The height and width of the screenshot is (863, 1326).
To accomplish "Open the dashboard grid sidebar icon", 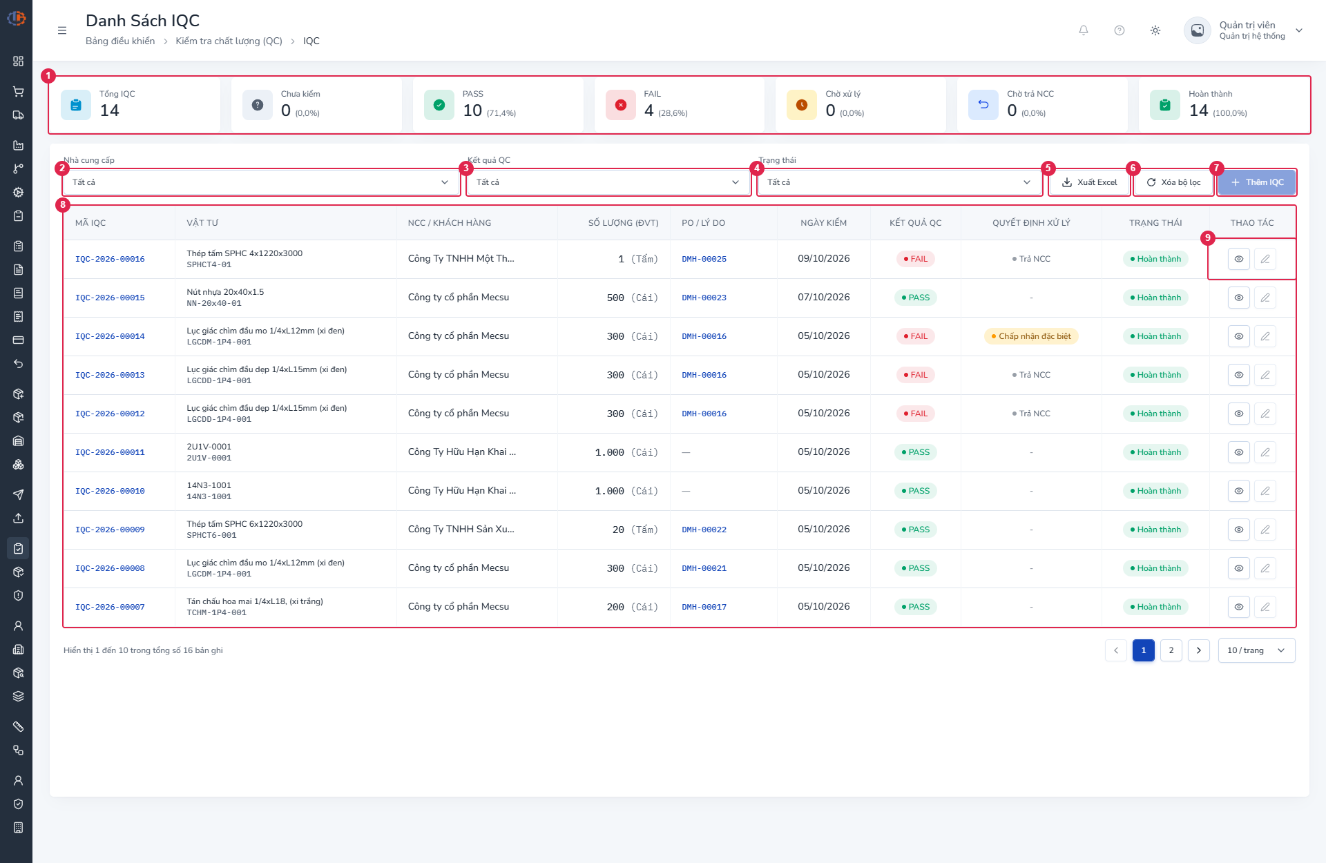I will [19, 61].
